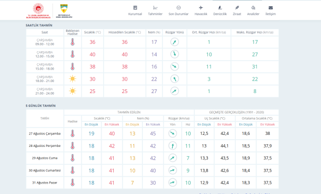Viewport: 321px width, 194px height.
Task: Click the ÇARŞAMBA 12.00 - 15.00 time cell
Action: point(45,54)
